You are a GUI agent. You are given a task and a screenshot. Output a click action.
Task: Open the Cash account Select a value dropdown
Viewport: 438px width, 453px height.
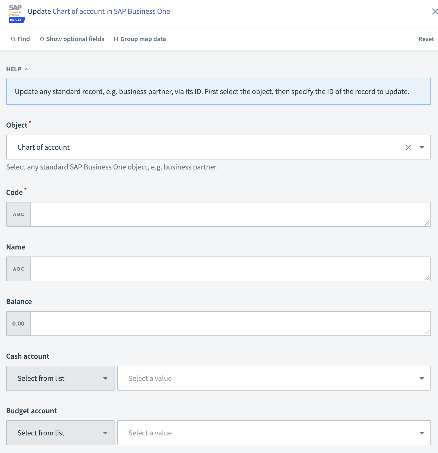[x=273, y=378]
